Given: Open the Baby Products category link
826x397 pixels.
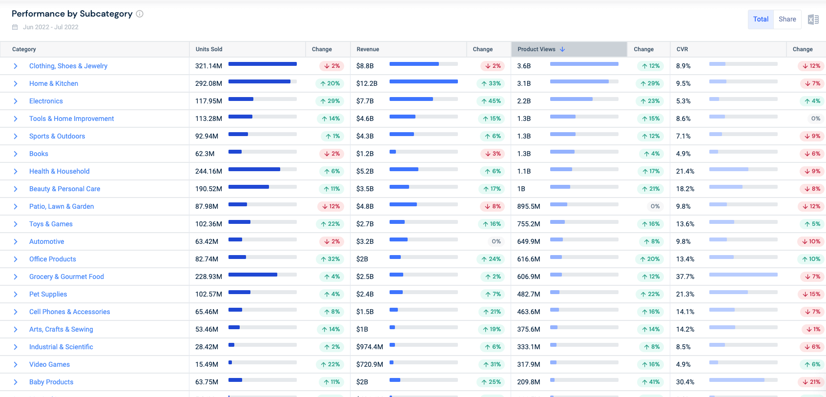Looking at the screenshot, I should tap(51, 382).
